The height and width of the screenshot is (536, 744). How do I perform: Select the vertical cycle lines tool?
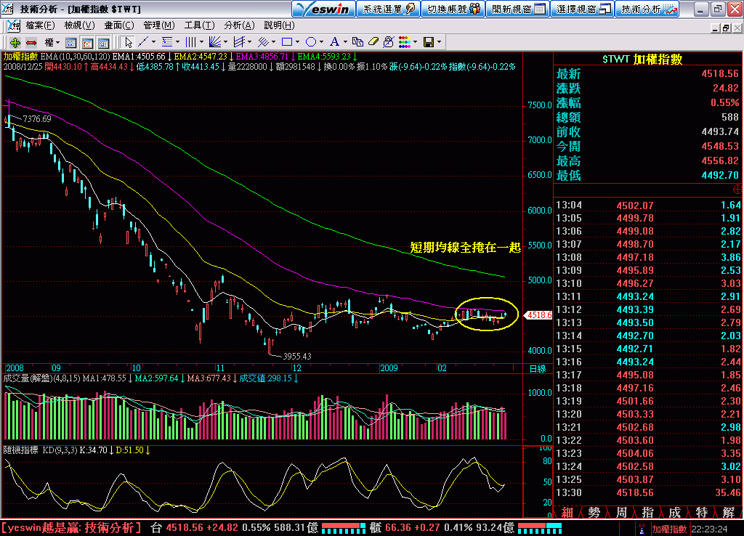pos(190,42)
